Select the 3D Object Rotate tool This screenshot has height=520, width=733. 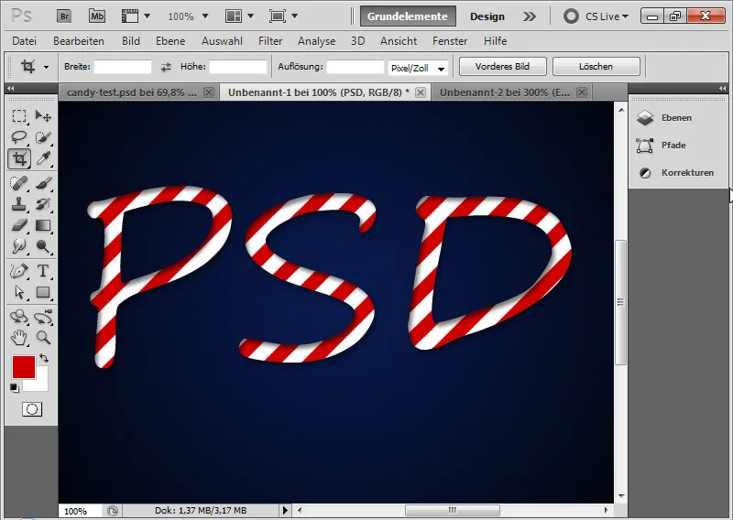[19, 317]
